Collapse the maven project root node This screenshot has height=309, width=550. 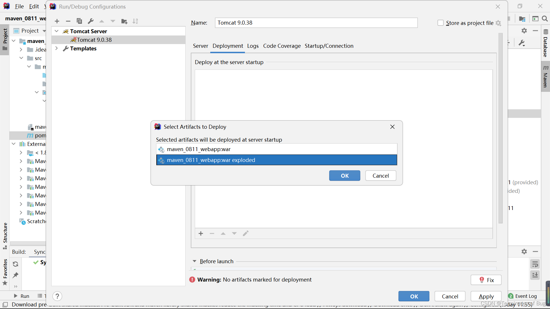pyautogui.click(x=13, y=41)
